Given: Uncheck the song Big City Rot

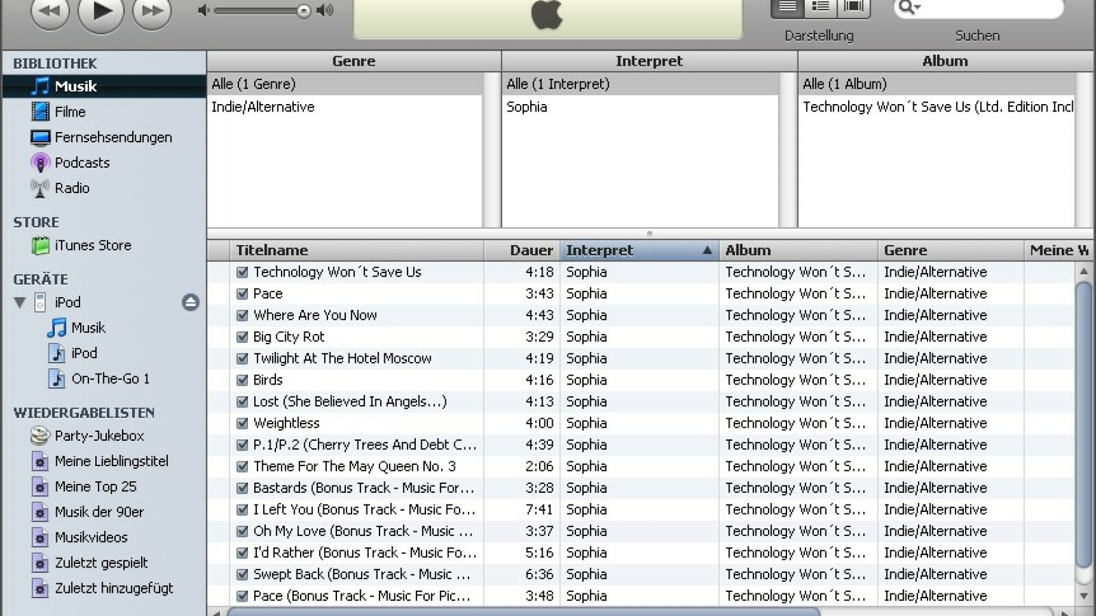Looking at the screenshot, I should point(242,337).
